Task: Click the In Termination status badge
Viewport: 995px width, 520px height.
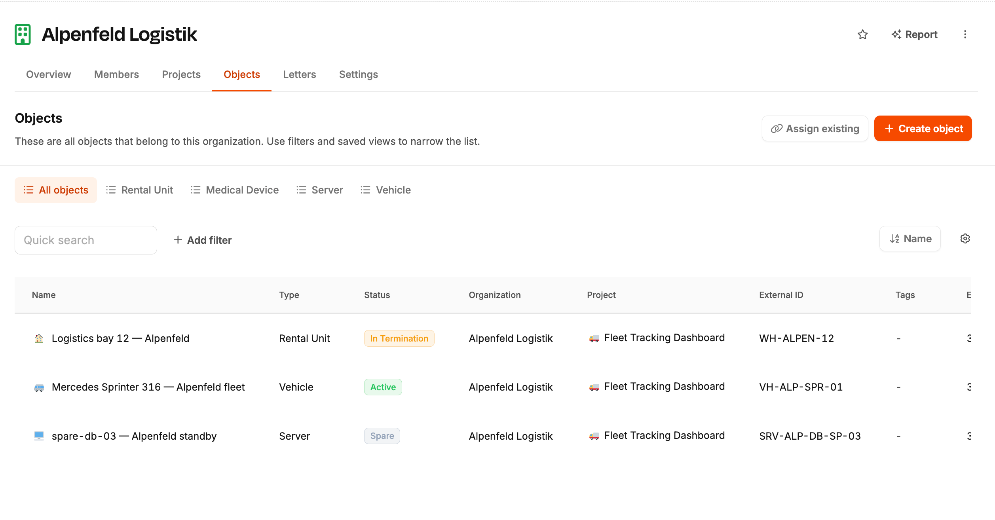Action: coord(399,338)
